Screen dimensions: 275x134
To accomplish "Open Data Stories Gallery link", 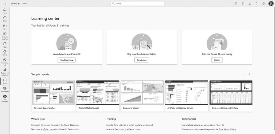I will 228,129.
